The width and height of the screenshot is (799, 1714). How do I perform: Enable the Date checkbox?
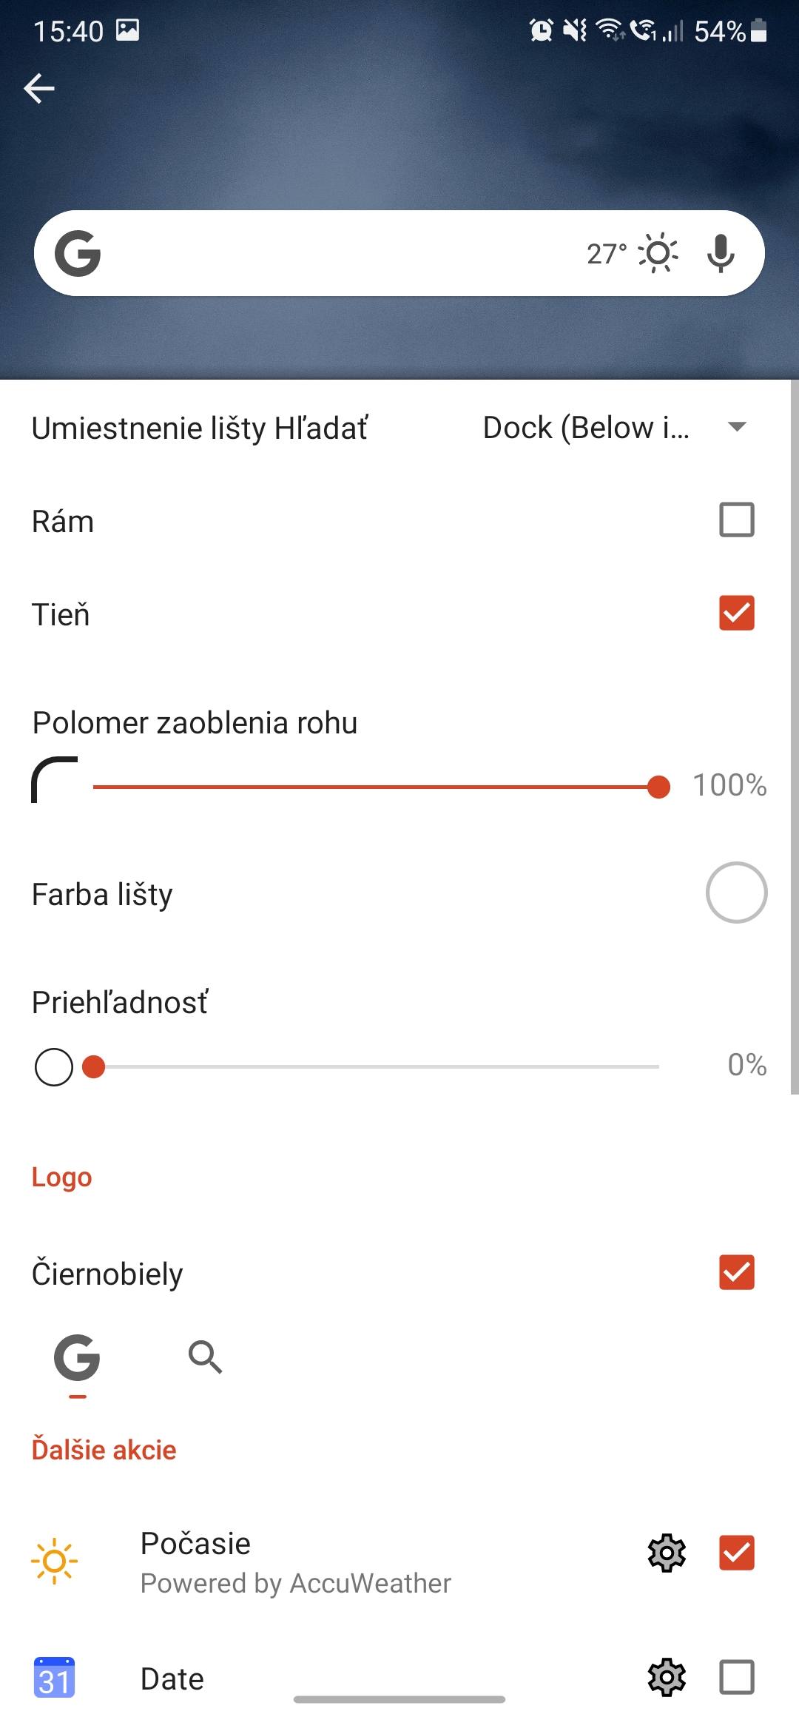click(x=736, y=1677)
